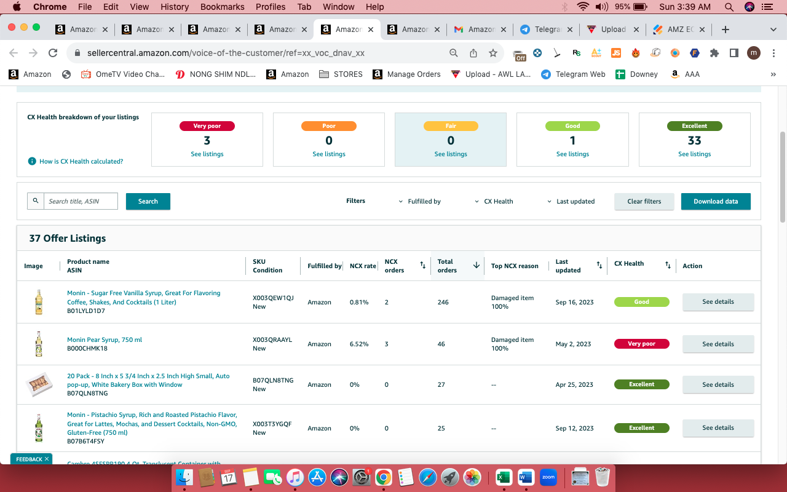Sort the NCX orders column
The image size is (787, 492).
(422, 265)
